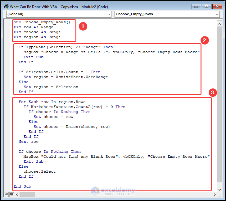Viewport: 226px width, 201px height.
Task: Click the line 'Next row'
Action: pyautogui.click(x=29, y=142)
